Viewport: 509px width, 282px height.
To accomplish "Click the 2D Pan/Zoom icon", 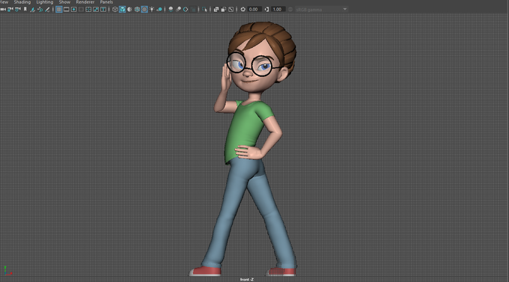I will (40, 10).
